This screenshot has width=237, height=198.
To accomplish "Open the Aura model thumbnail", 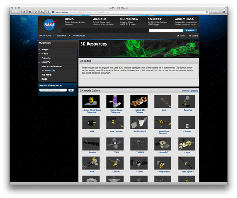I will coord(91,163).
